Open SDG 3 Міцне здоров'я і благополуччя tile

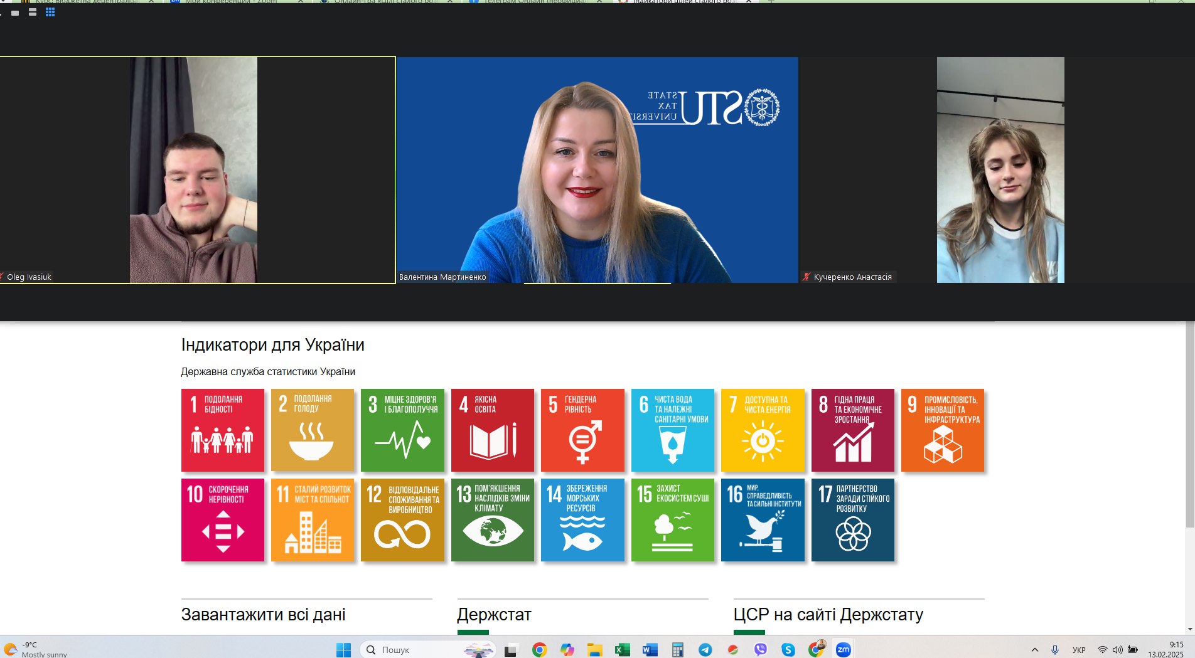[402, 430]
